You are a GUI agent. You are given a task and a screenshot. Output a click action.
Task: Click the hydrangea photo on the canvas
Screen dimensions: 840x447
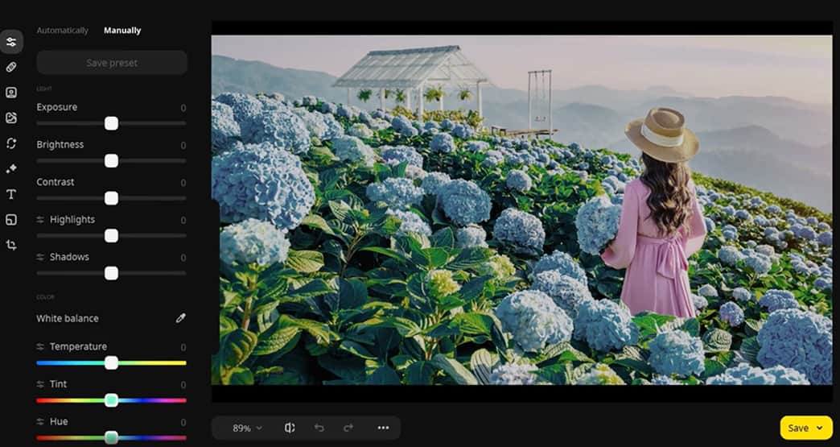[x=522, y=210]
